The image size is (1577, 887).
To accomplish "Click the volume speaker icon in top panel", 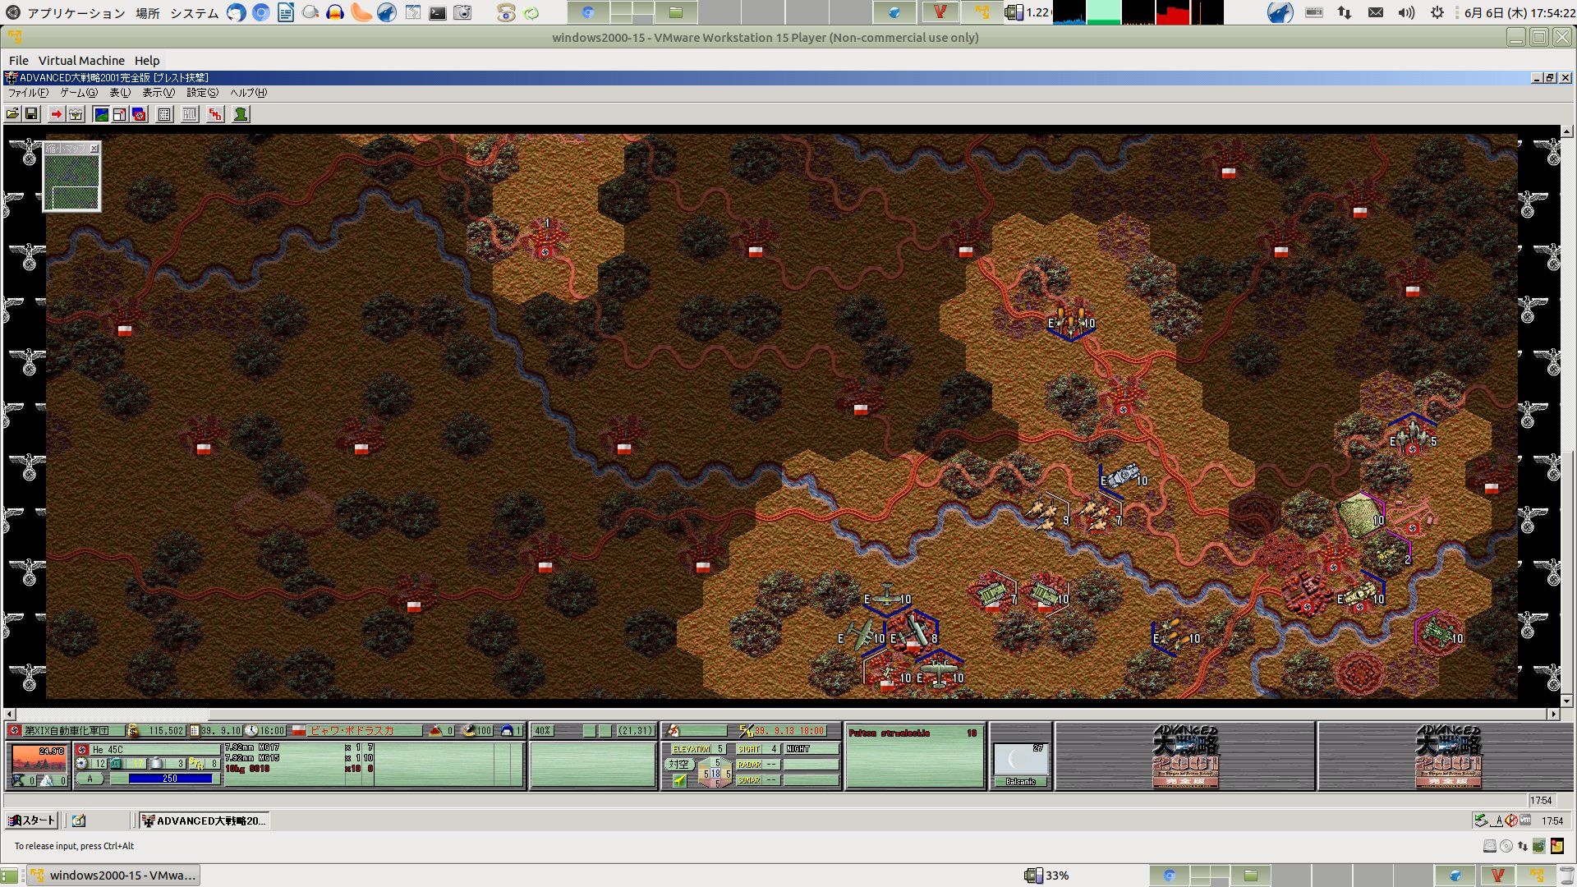I will (1406, 12).
